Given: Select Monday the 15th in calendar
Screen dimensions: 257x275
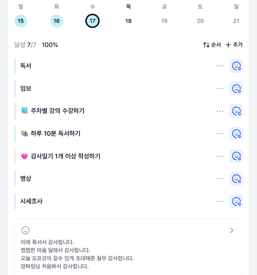Looking at the screenshot, I should coord(21,21).
